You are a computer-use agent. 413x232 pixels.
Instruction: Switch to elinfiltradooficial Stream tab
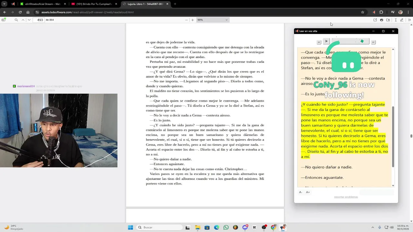click(42, 4)
